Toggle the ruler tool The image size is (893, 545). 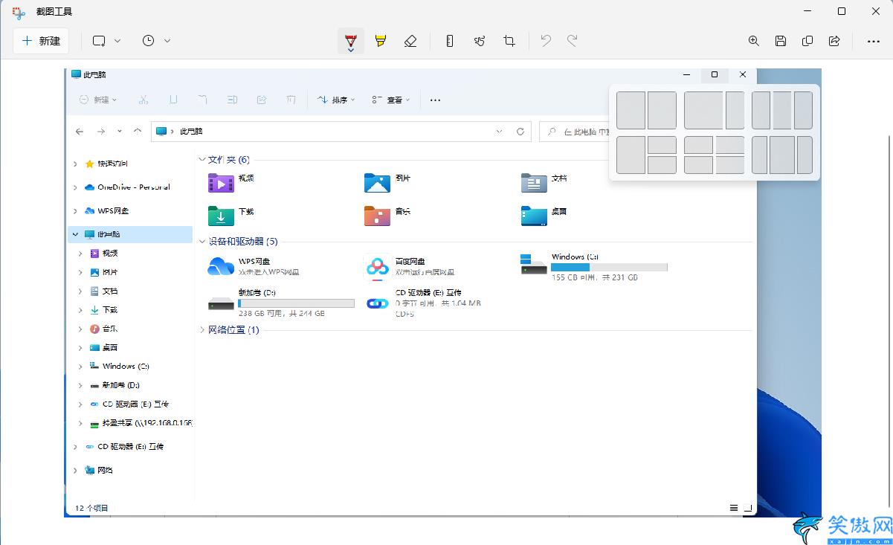450,41
